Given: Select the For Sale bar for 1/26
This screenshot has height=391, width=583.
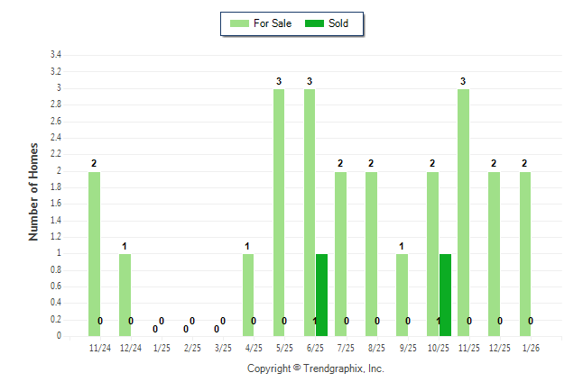Looking at the screenshot, I should click(x=525, y=254).
